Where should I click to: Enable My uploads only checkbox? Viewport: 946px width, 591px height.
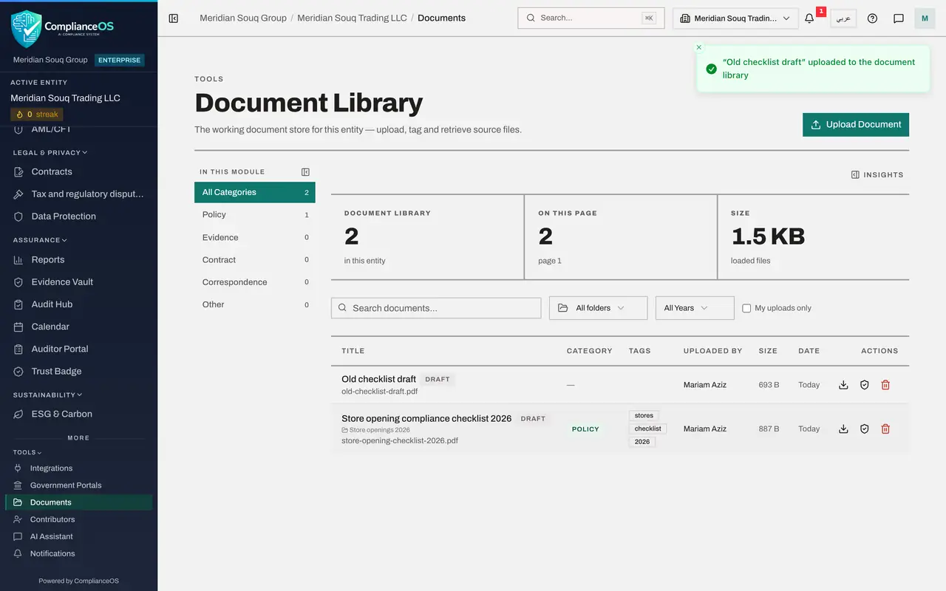(x=746, y=308)
